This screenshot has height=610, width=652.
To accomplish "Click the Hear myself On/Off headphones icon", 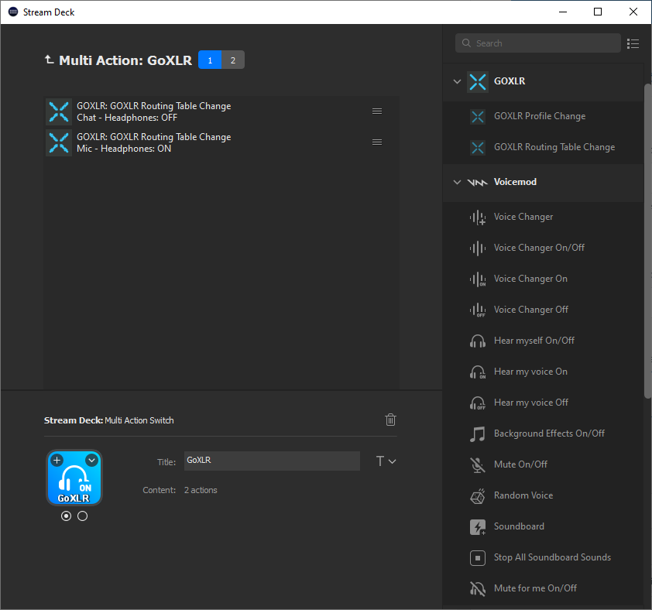I will [x=478, y=341].
